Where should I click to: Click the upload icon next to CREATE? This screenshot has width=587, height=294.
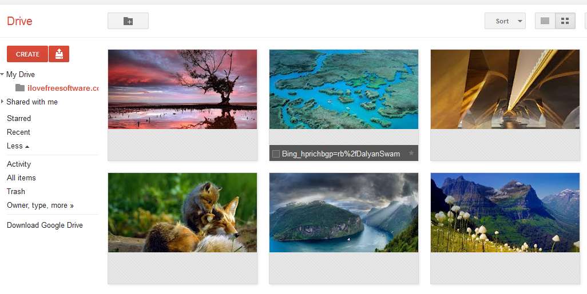point(59,54)
